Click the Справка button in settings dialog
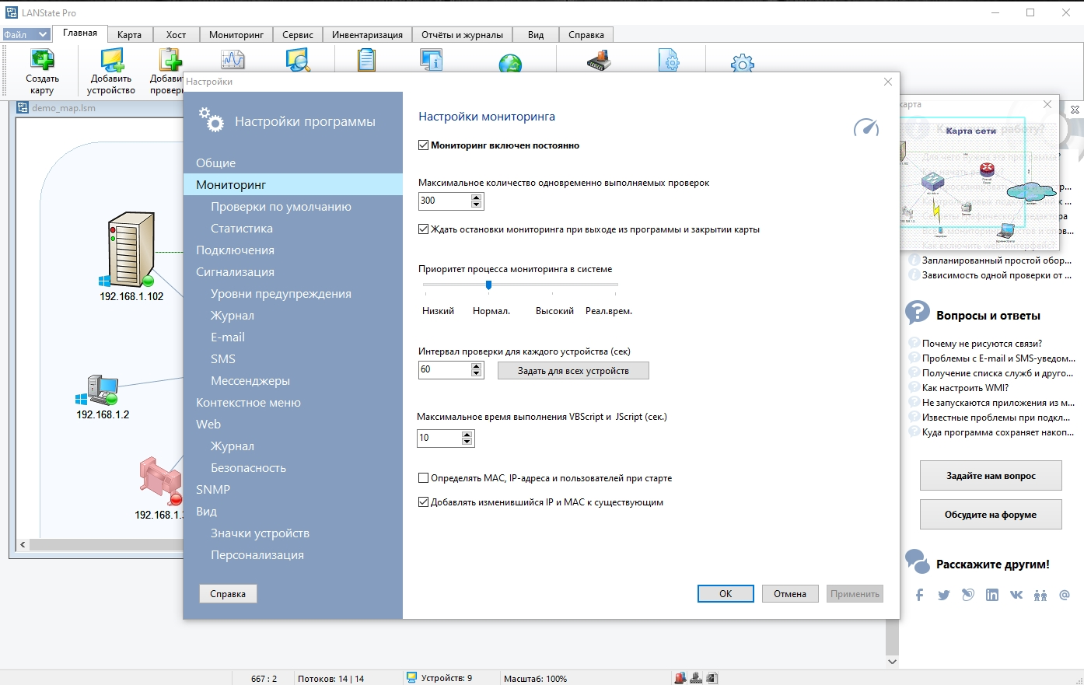This screenshot has width=1084, height=685. [228, 594]
